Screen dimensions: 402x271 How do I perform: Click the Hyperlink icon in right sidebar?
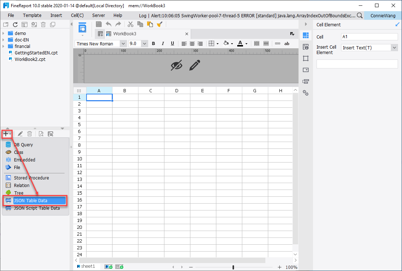306,93
